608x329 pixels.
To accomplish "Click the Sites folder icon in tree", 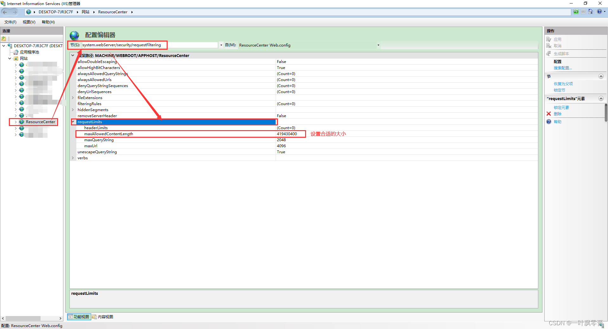I will (16, 59).
